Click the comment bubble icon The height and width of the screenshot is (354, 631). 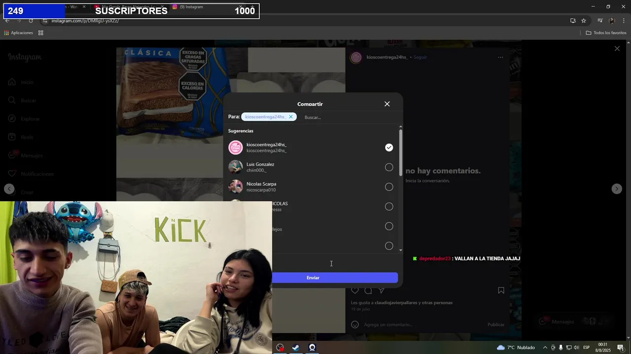(368, 291)
